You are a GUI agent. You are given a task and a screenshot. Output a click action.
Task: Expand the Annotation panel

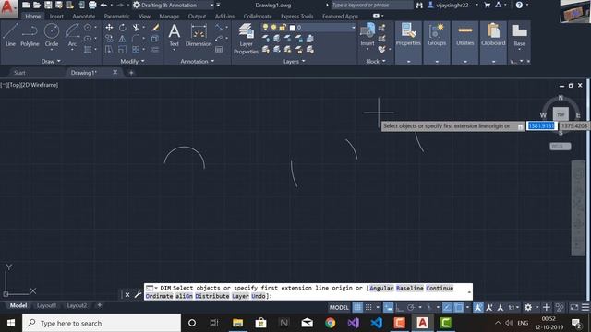197,61
